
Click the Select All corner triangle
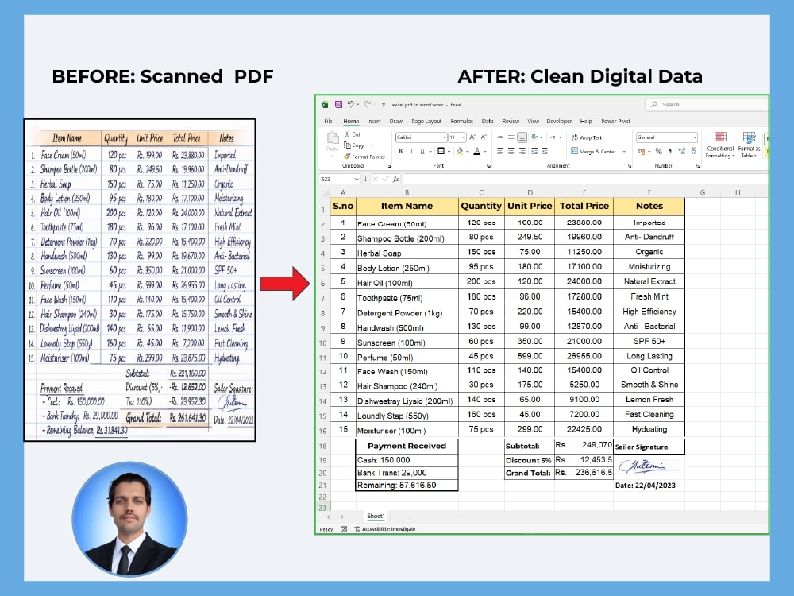(x=325, y=192)
